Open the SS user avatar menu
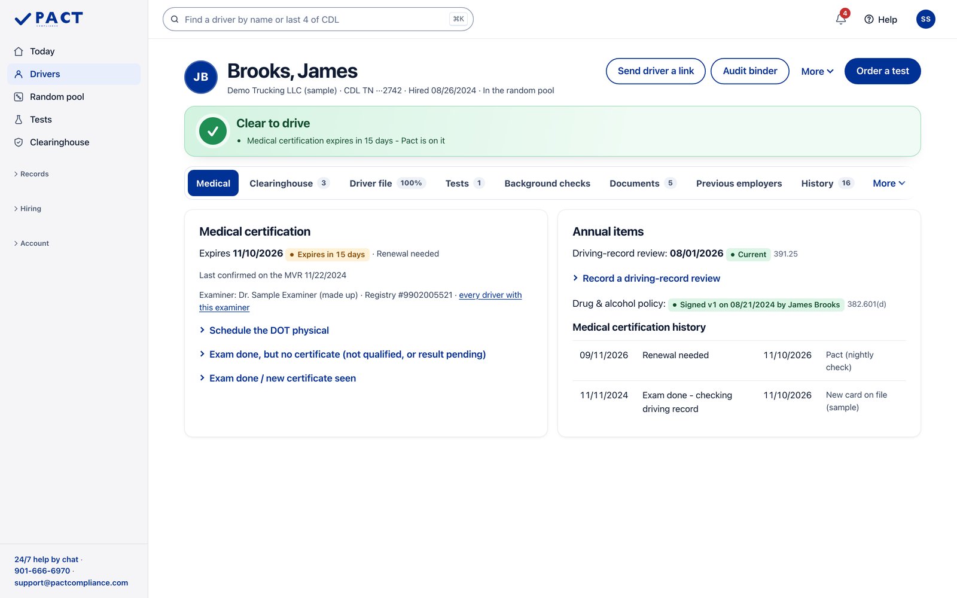Image resolution: width=957 pixels, height=598 pixels. [x=925, y=19]
